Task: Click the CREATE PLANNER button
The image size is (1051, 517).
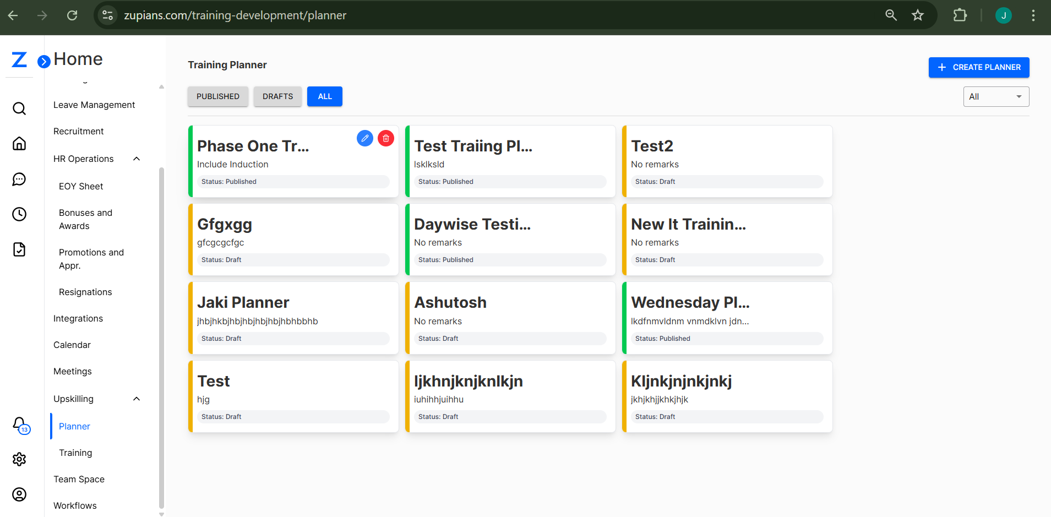Action: click(978, 67)
